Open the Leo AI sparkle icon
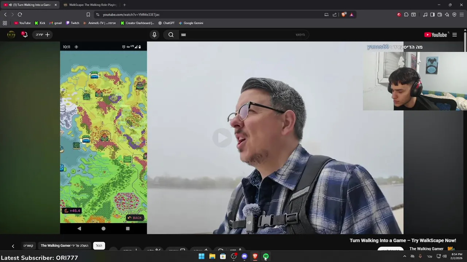467x262 pixels. point(447,15)
